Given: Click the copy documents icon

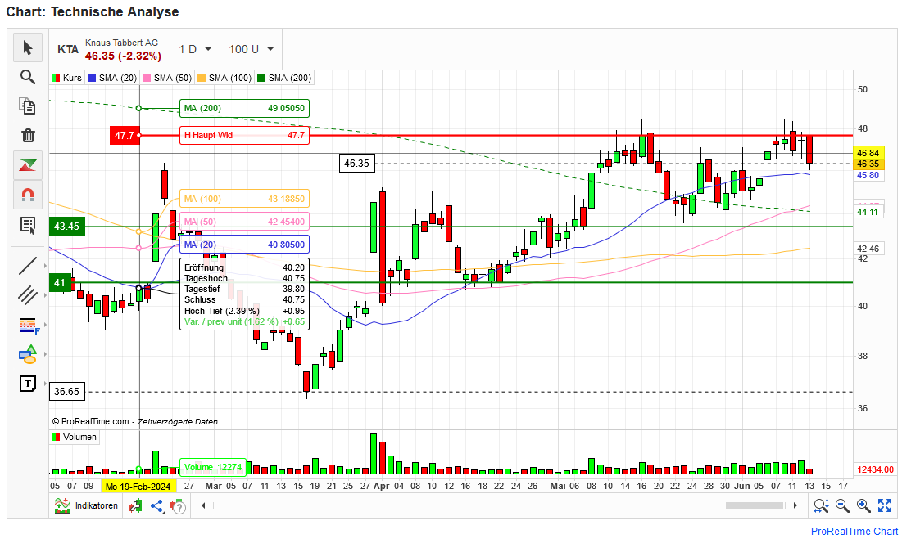Looking at the screenshot, I should [x=28, y=106].
